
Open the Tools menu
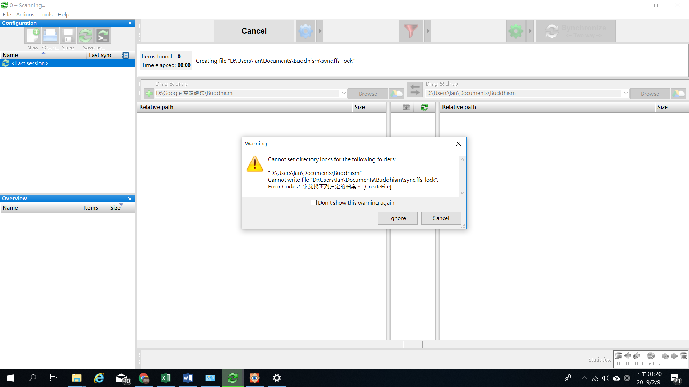[x=46, y=14]
